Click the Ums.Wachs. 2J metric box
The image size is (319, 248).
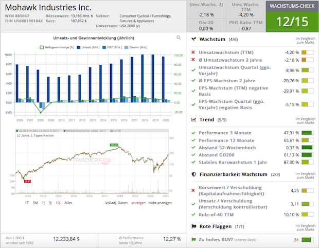coord(206,10)
